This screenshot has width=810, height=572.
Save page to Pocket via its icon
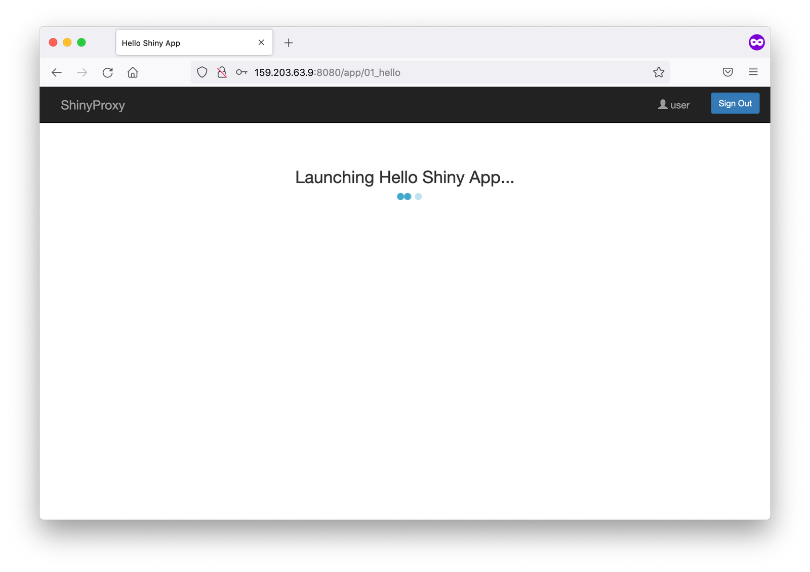pyautogui.click(x=727, y=72)
